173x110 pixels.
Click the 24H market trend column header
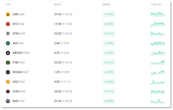coord(156,5)
